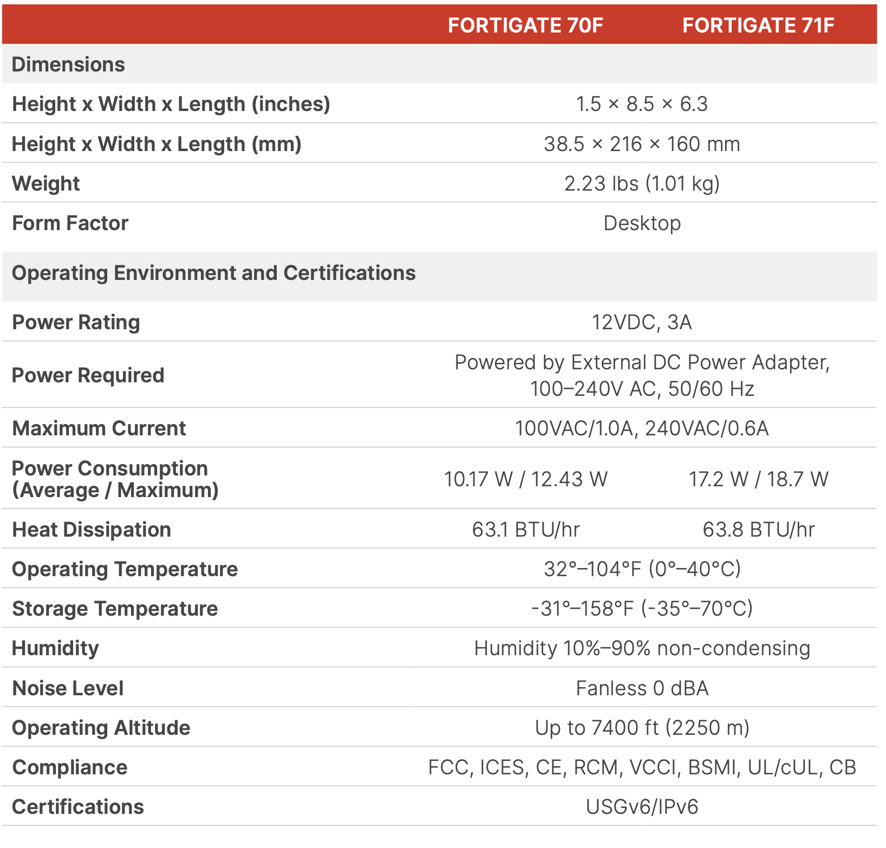Select the 100–240V AC, 50/60 Hz text

[x=642, y=389]
